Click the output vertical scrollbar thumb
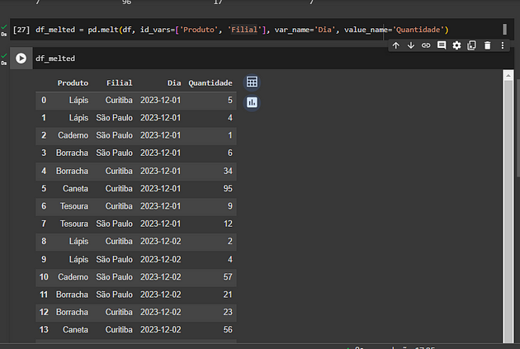This screenshot has height=349, width=520. (508, 212)
